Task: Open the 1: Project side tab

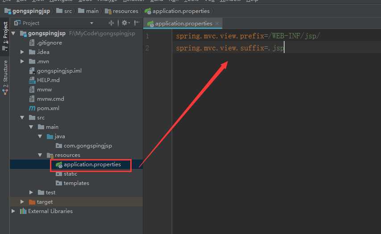Action: [5, 37]
